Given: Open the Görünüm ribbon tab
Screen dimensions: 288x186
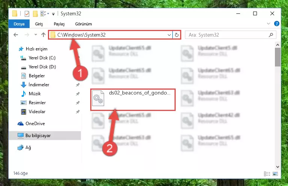Looking at the screenshot, I should tap(84, 24).
